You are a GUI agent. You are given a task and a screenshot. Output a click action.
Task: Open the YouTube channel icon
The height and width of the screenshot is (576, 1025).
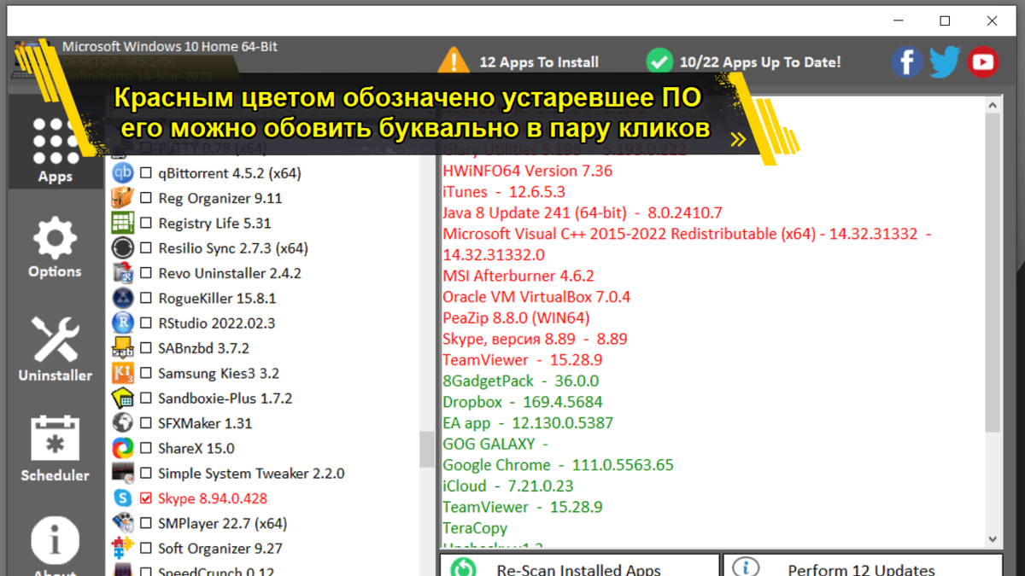(x=983, y=61)
